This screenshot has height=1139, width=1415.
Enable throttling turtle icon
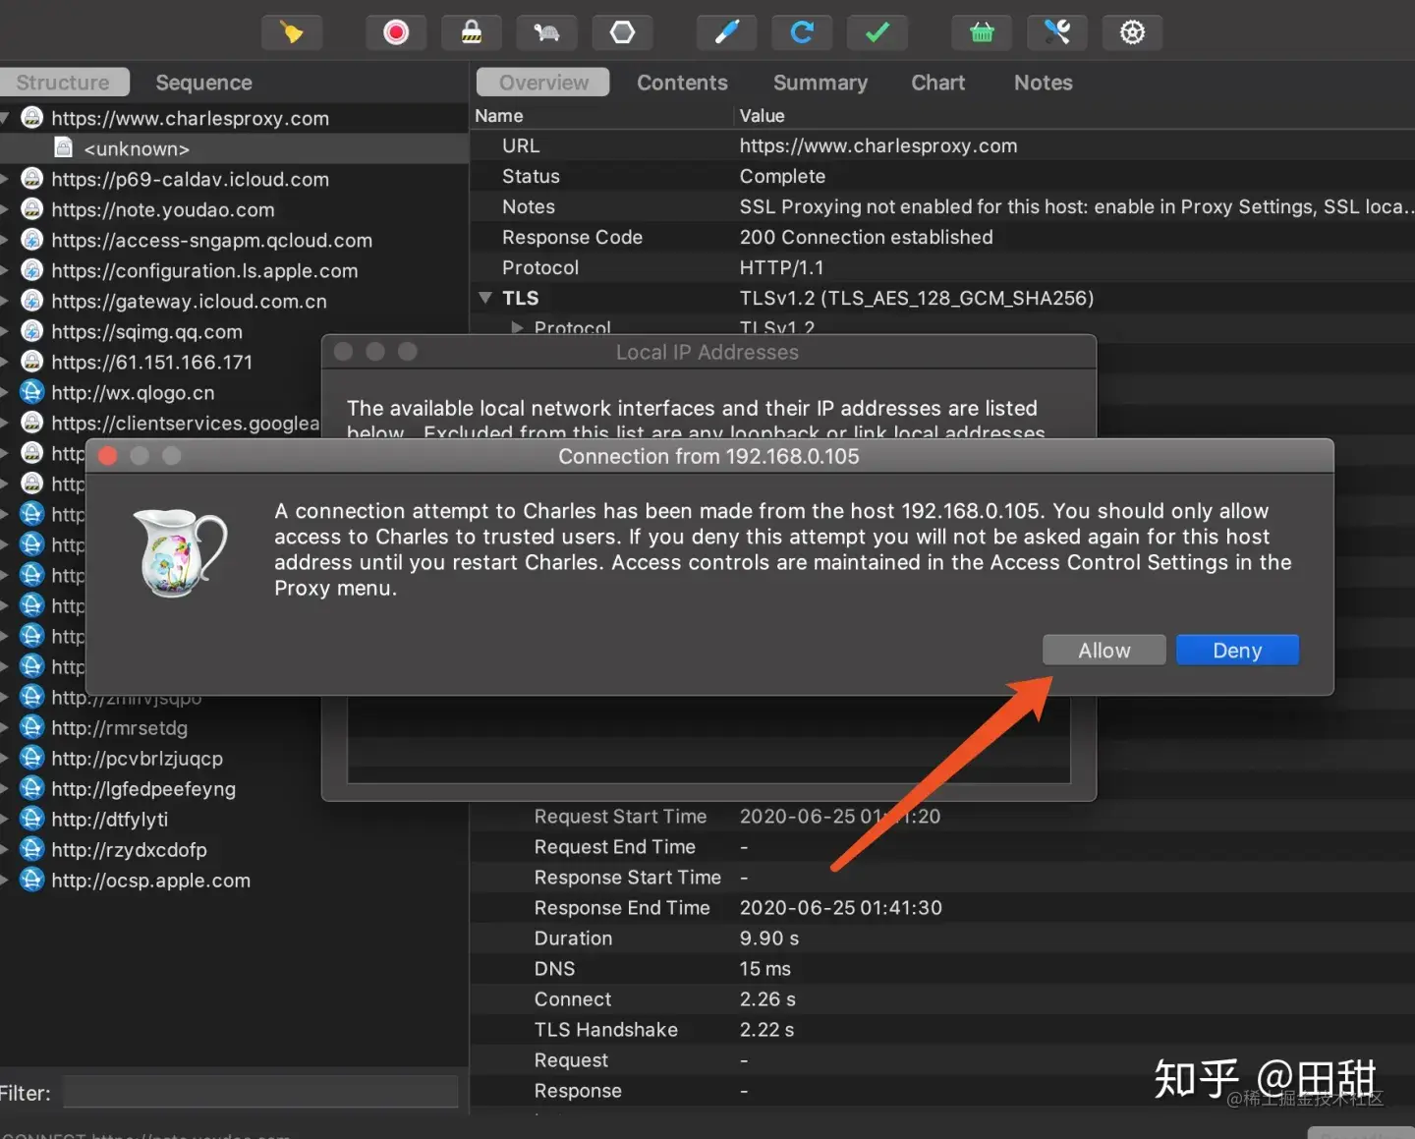coord(547,32)
